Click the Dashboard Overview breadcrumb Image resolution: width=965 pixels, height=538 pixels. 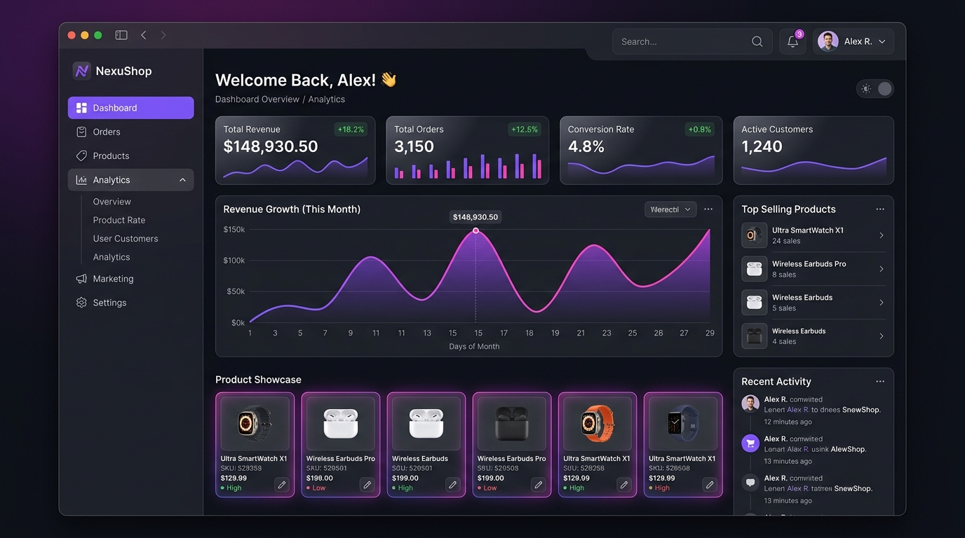[257, 99]
